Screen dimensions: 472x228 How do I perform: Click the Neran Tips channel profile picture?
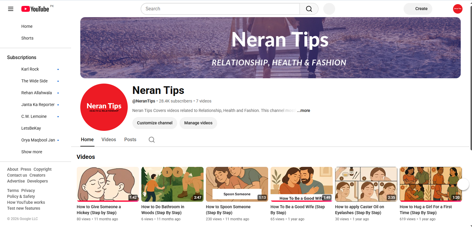(104, 107)
